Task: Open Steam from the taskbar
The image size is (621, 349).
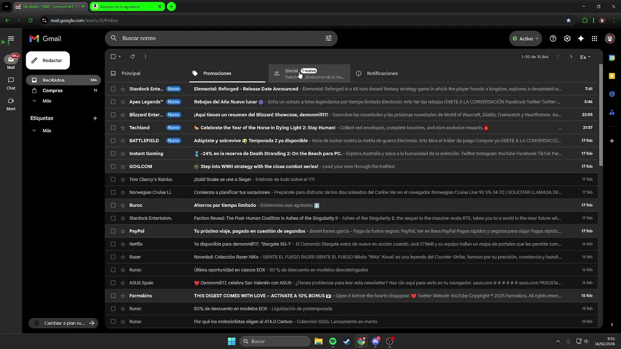Action: (x=346, y=341)
